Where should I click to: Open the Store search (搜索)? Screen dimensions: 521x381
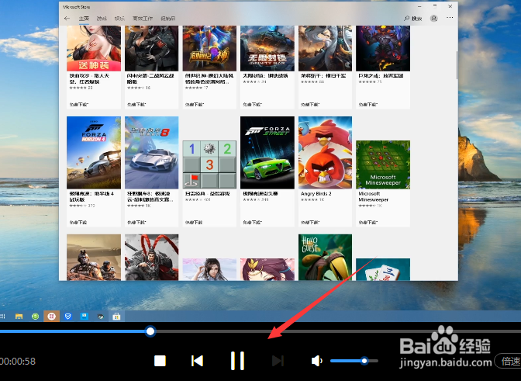coord(413,19)
